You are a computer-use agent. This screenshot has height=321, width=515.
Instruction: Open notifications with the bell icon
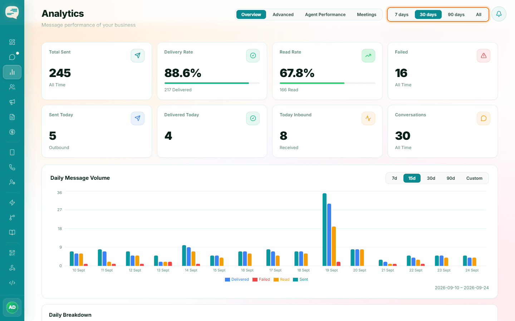[499, 14]
